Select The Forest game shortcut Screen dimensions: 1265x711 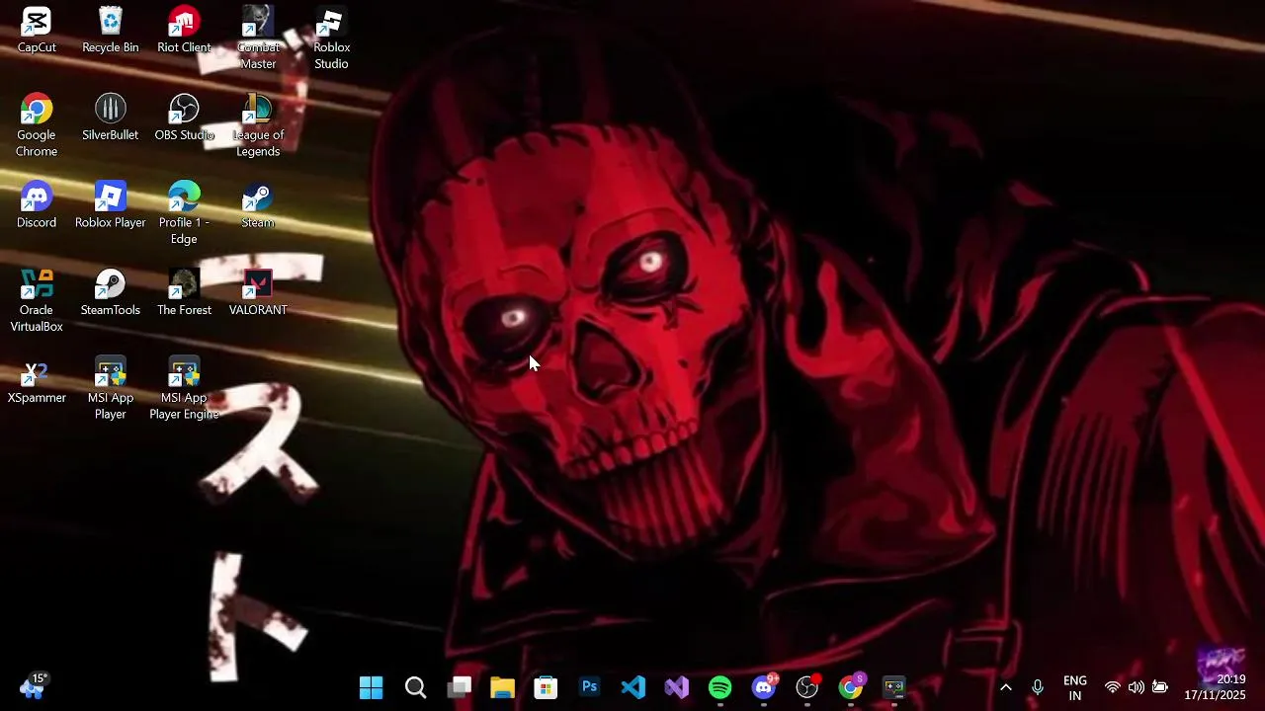pyautogui.click(x=184, y=292)
